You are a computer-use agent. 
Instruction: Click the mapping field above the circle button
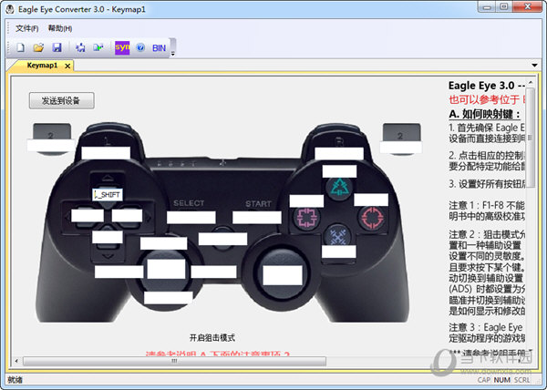(x=371, y=200)
